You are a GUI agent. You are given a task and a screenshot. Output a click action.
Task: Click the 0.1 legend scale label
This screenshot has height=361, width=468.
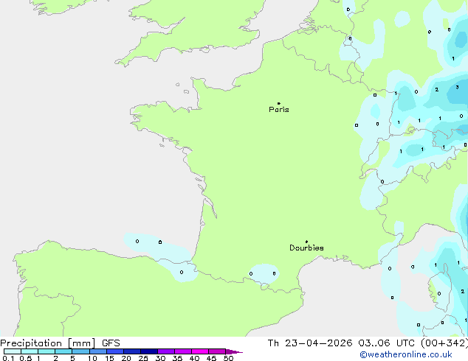pyautogui.click(x=8, y=358)
